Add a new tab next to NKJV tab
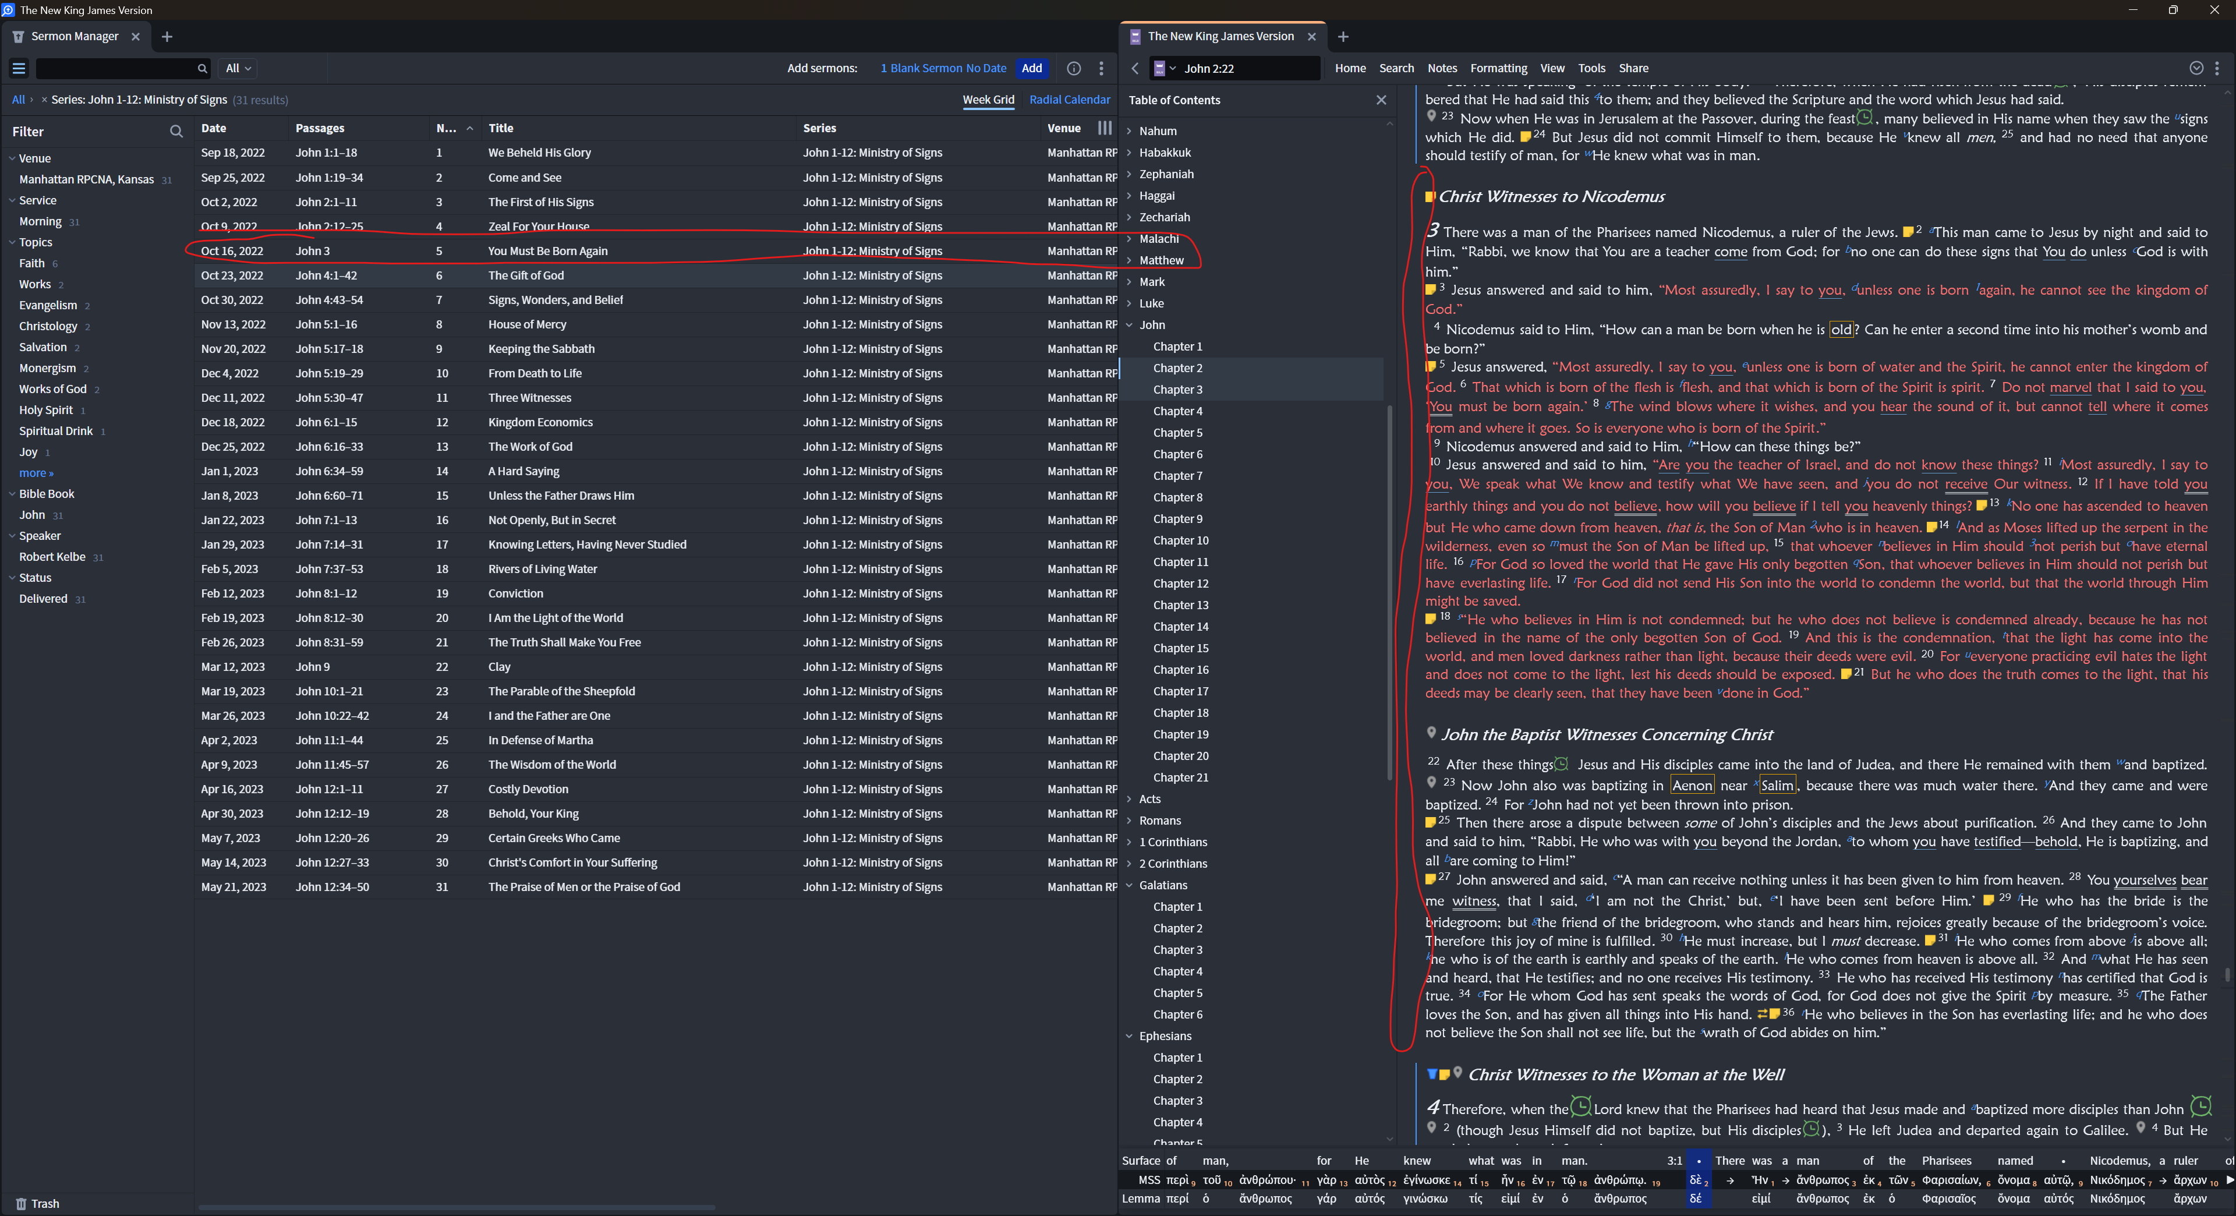 [1343, 37]
